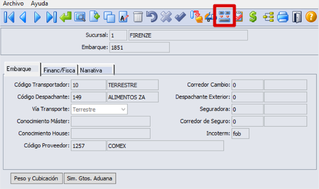The height and width of the screenshot is (189, 319).
Task: Switch to the Financ/Fisca tab
Action: point(59,70)
